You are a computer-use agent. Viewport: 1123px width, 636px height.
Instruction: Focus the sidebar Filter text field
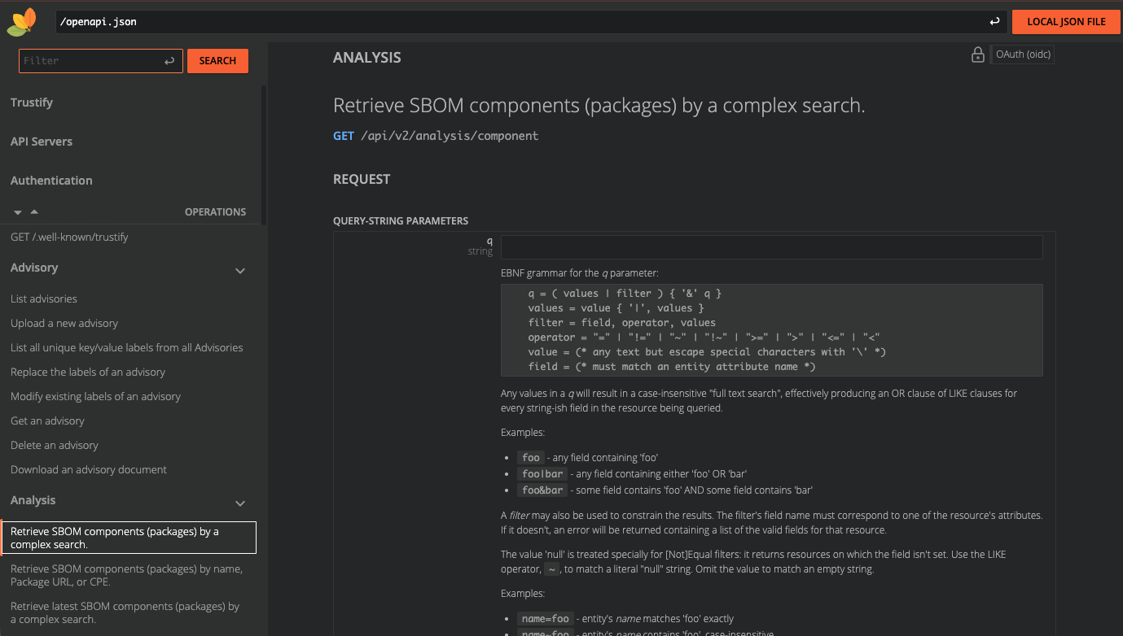90,61
